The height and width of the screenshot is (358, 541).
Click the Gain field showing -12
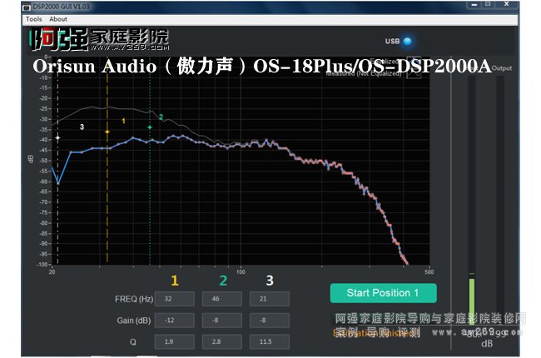click(175, 321)
